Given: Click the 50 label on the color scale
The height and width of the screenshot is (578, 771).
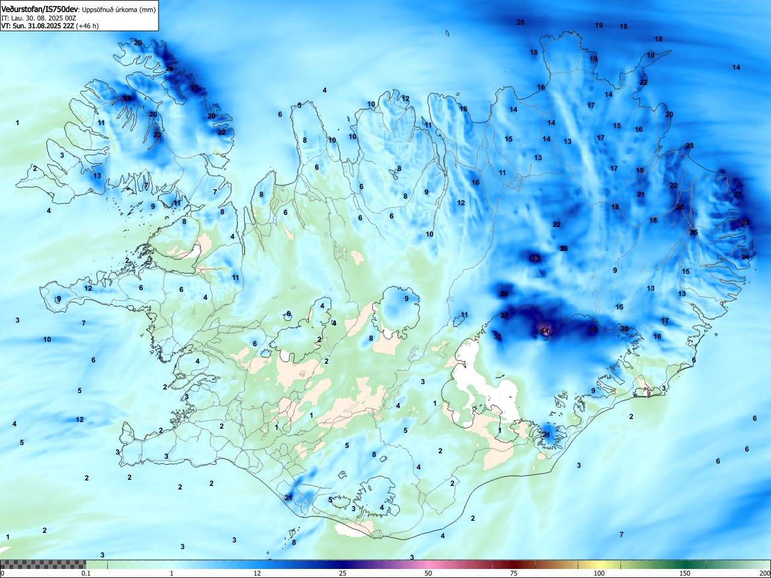Looking at the screenshot, I should click(x=428, y=573).
